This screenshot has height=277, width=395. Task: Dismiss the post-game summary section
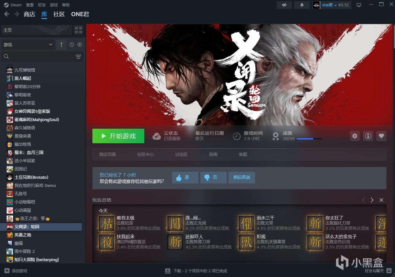pyautogui.click(x=381, y=200)
